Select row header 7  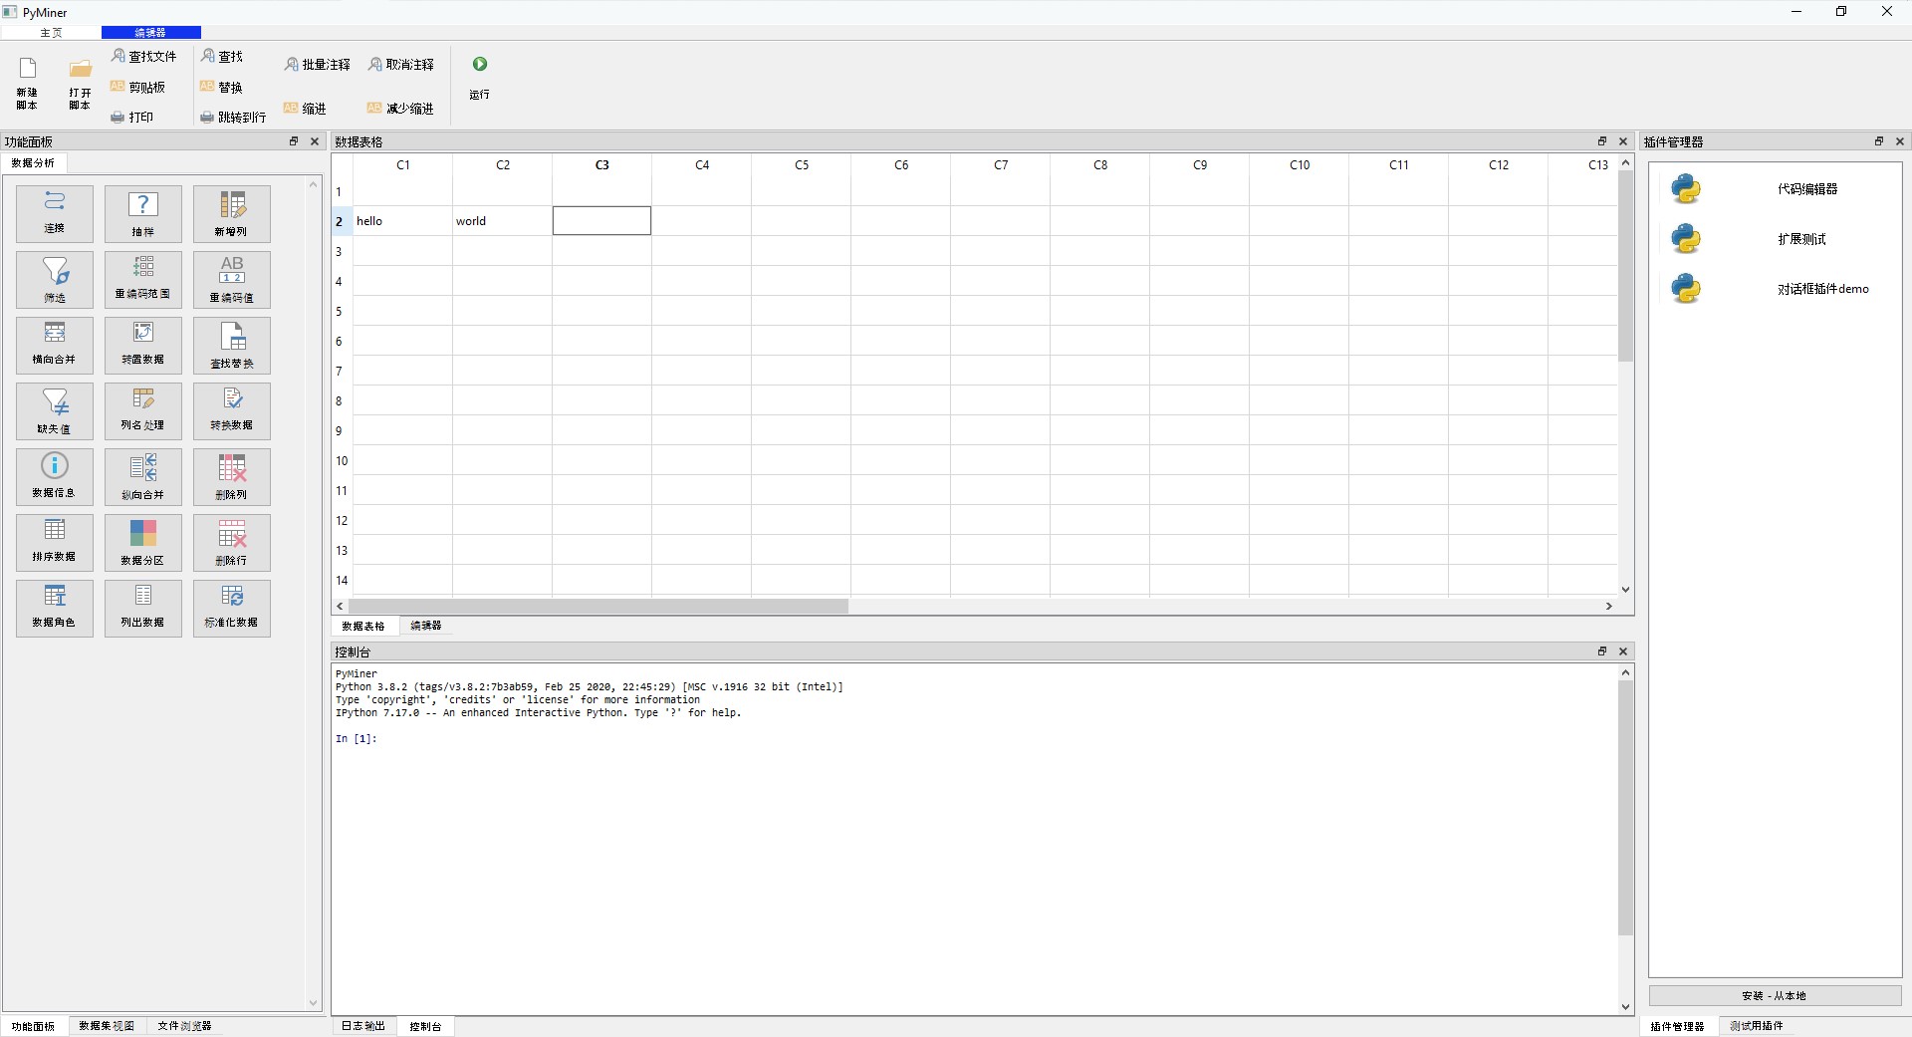342,371
